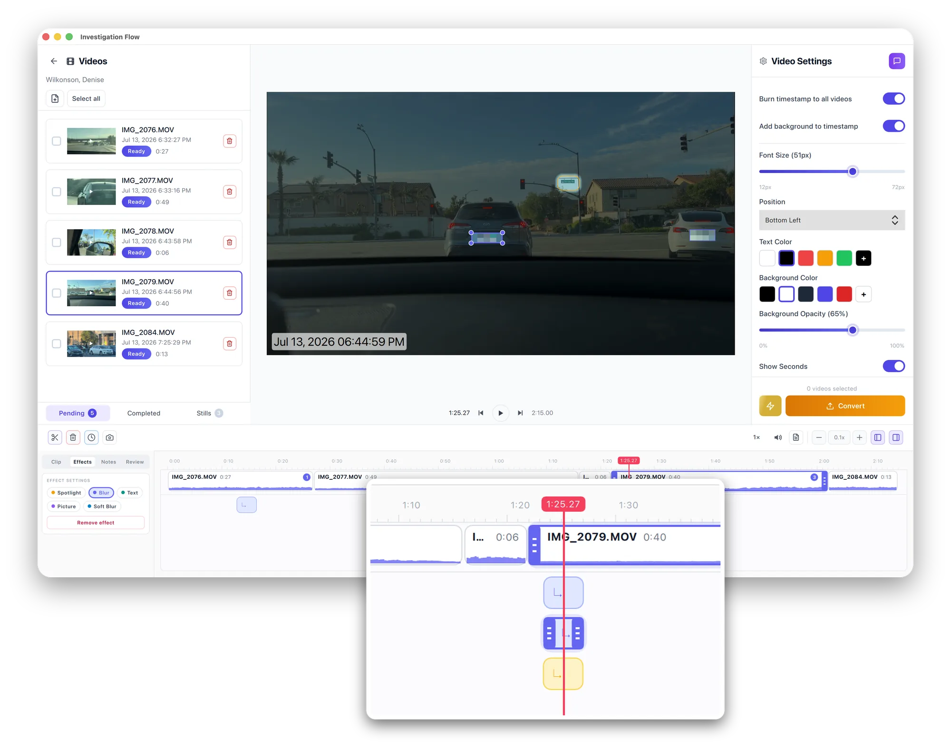
Task: Turn off Add background to timestamp
Action: [894, 126]
